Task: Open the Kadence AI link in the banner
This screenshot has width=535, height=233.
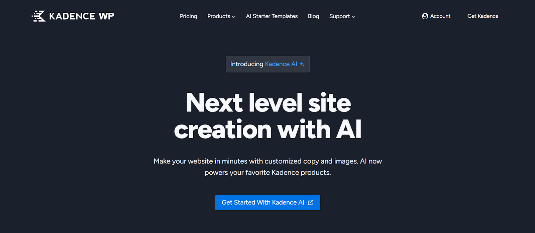Action: tap(281, 64)
